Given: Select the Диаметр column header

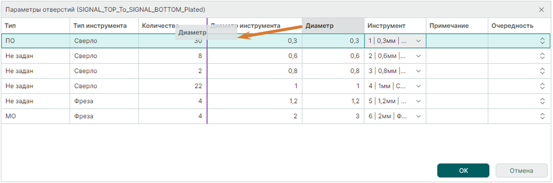Looking at the screenshot, I should pyautogui.click(x=333, y=26).
